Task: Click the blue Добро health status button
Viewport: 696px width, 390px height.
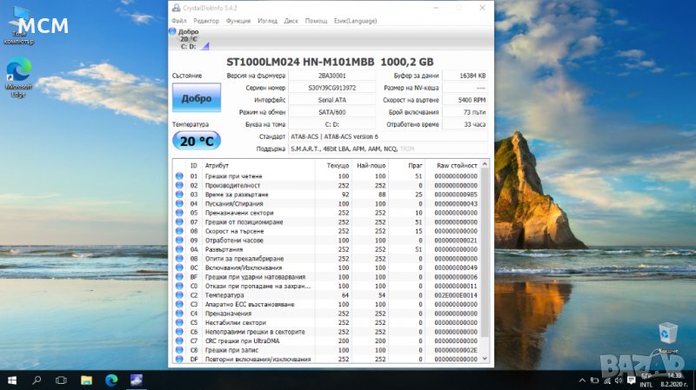Action: pyautogui.click(x=196, y=99)
